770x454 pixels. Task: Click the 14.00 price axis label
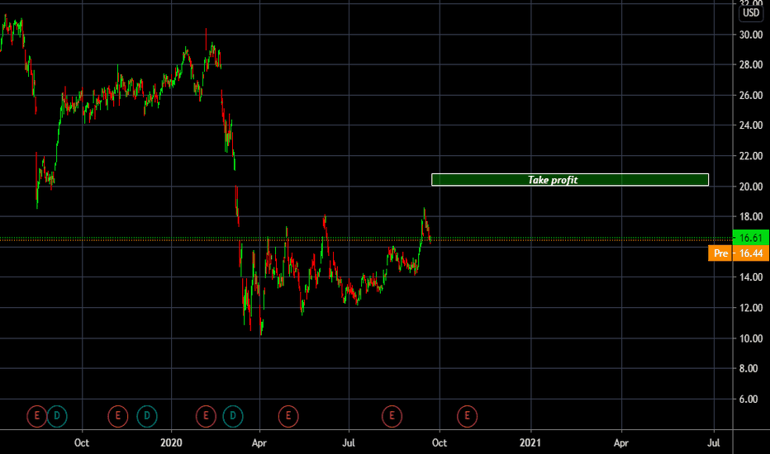pyautogui.click(x=751, y=277)
